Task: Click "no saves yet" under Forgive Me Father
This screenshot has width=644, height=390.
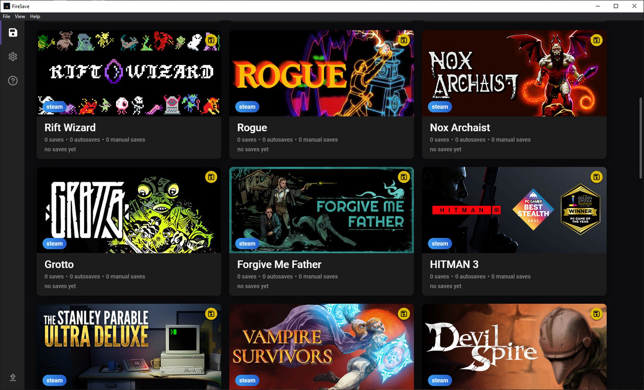Action: [x=253, y=286]
